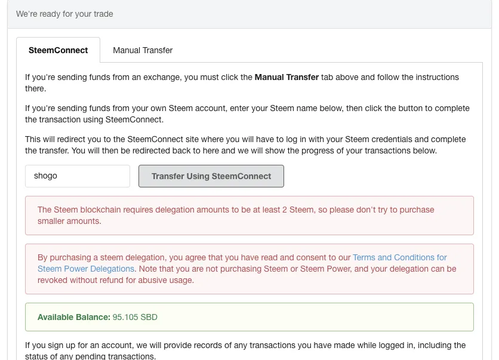Screen dimensions: 499x360
Task: Open the Manual Transfer tab
Action: coord(143,50)
